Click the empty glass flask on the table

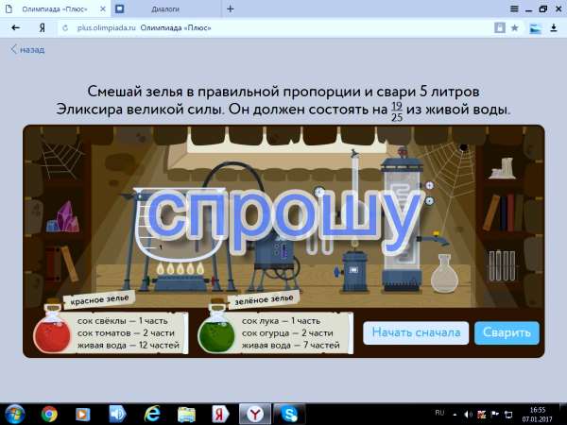(444, 275)
